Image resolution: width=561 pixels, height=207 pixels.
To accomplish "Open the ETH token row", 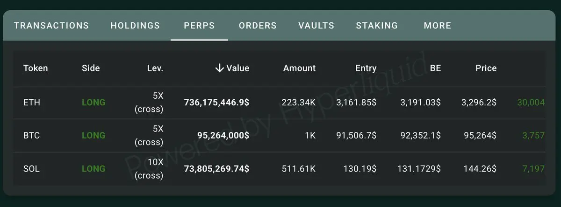I will pyautogui.click(x=32, y=103).
